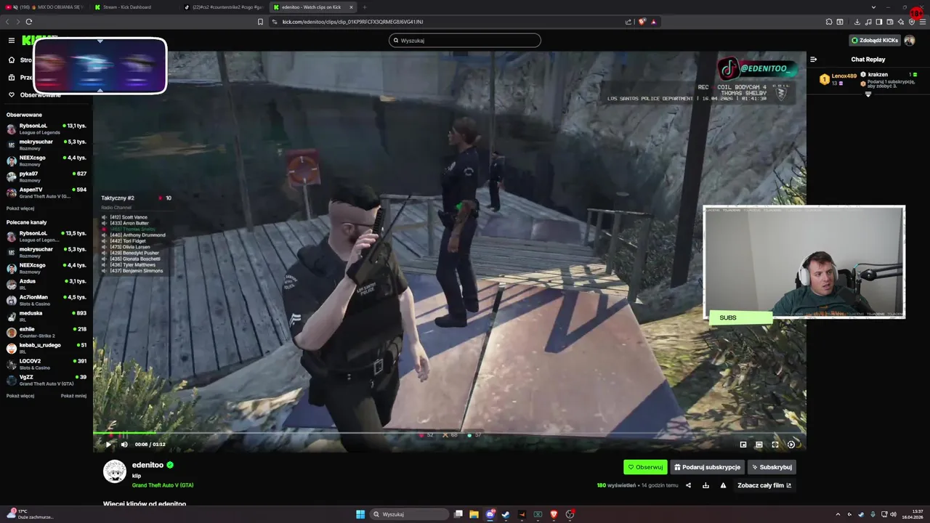930x523 pixels.
Task: Switch to the #cs2 #counterstrike2 tab
Action: point(224,7)
